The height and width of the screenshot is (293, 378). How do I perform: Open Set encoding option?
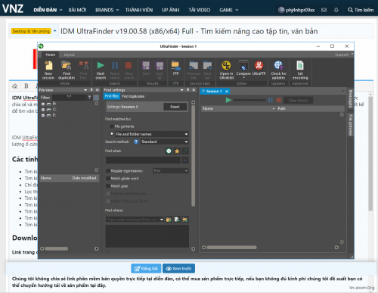(300, 70)
